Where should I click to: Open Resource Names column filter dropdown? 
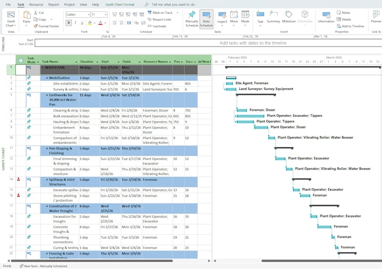[170, 62]
